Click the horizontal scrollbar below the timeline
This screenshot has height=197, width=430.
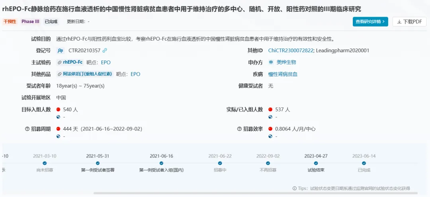pyautogui.click(x=255, y=193)
